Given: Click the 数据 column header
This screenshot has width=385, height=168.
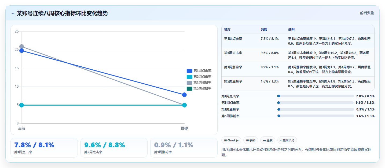Looking at the screenshot, I should coord(264,30).
